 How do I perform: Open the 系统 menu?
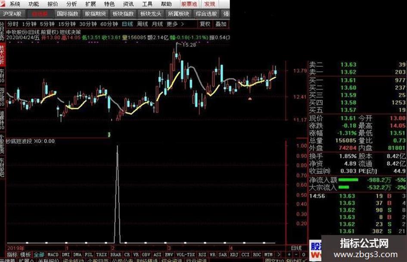[x=15, y=4]
